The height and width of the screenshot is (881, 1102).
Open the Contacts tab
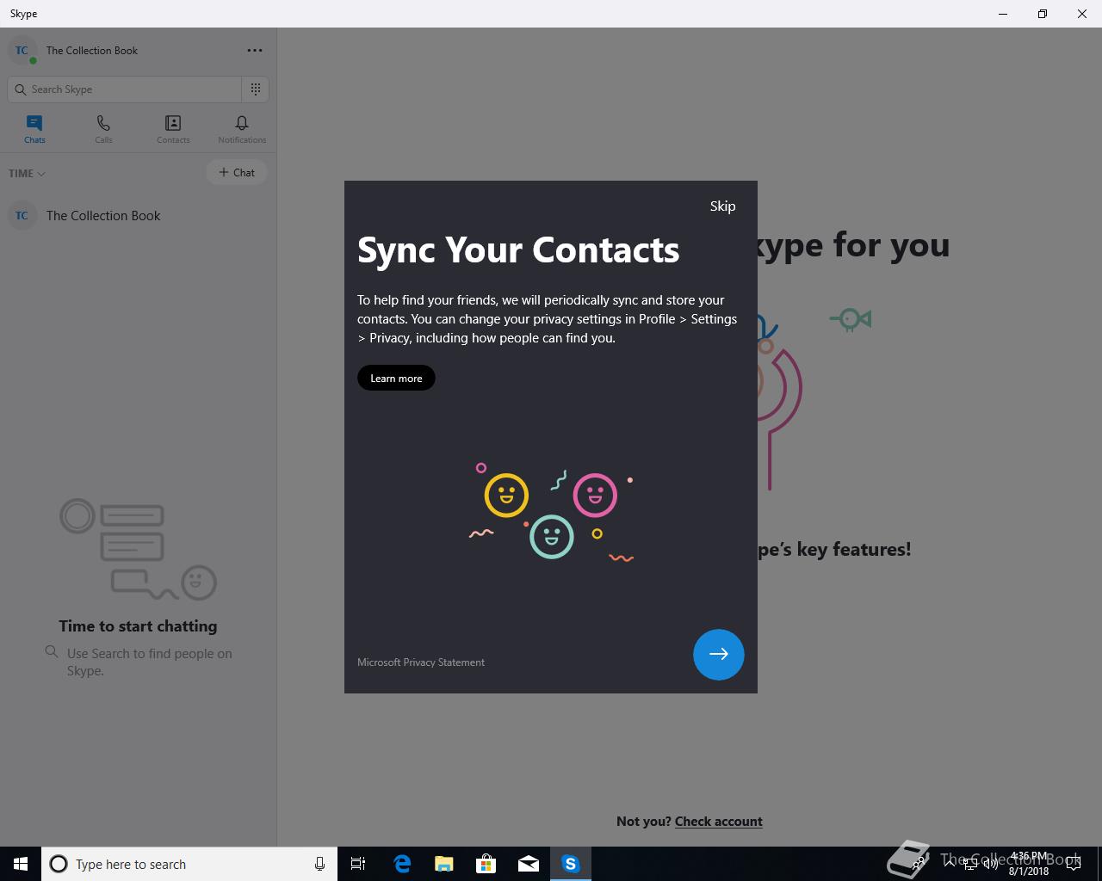(x=173, y=129)
